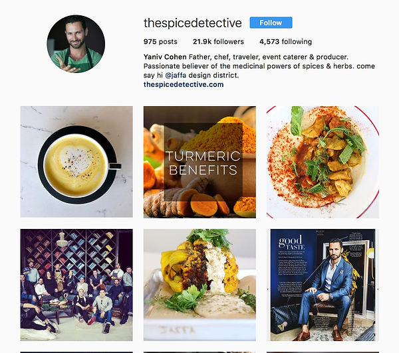The image size is (399, 353).
Task: Open the hummus chicken plate post
Action: (323, 162)
